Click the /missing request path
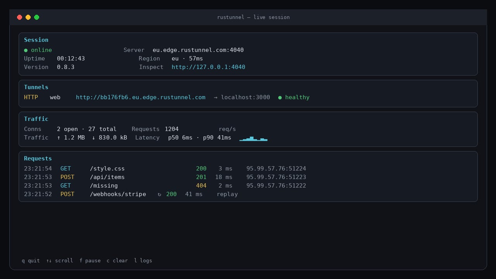Screen dimensions: 496x279 tap(104, 186)
